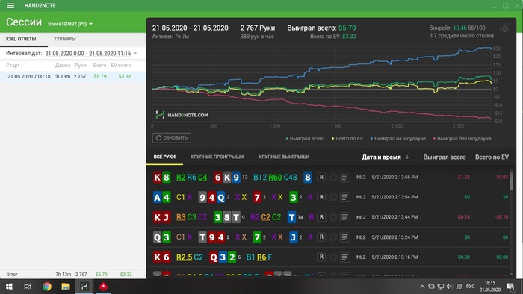Select the ВСЕ РУКИ tab

point(164,157)
